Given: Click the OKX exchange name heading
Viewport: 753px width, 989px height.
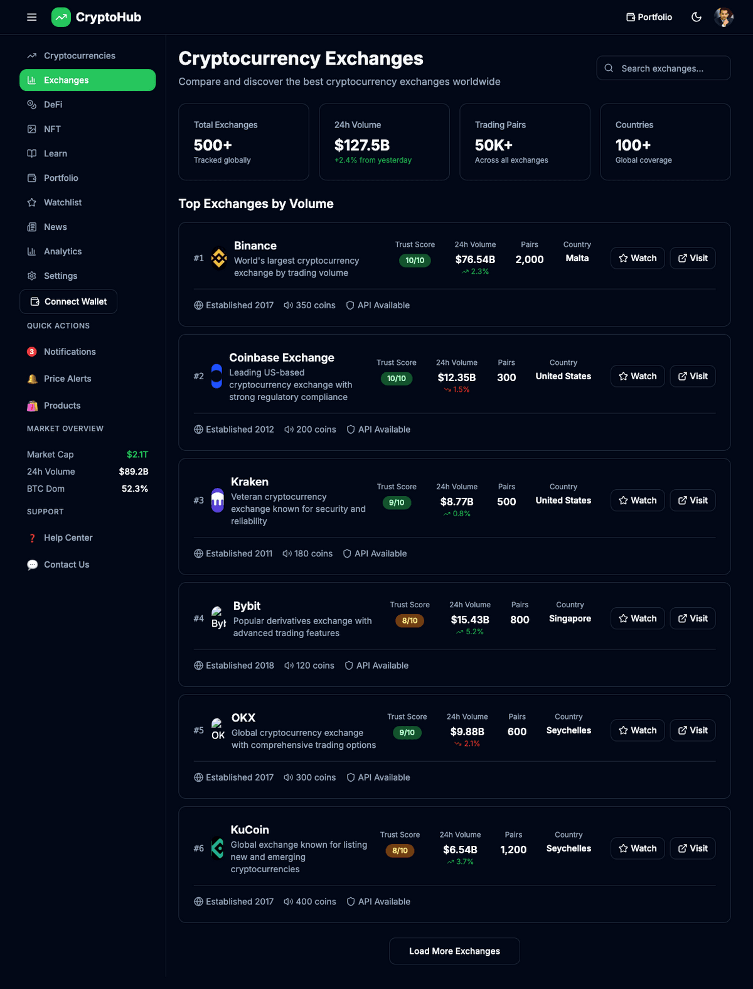Looking at the screenshot, I should 243,718.
